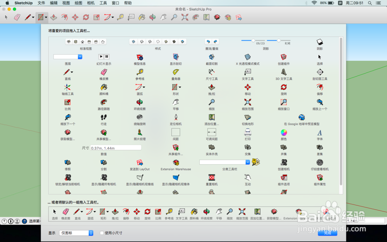387x242 pixels.
Task: Open the 相机 menu
Action: 91,3
